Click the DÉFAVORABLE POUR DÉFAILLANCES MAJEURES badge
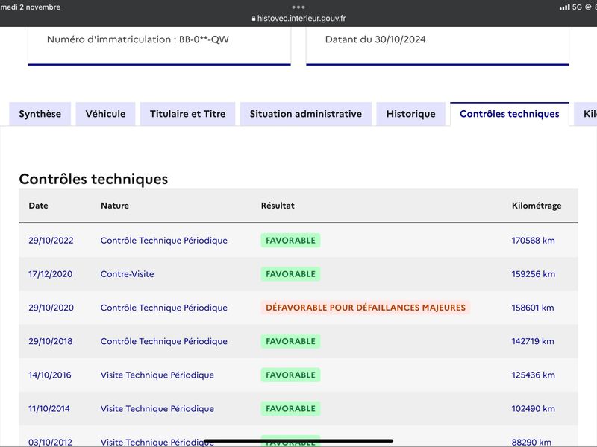This screenshot has height=447, width=597. [x=366, y=308]
